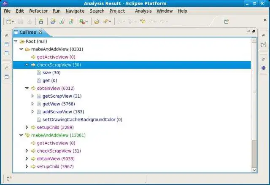Open the Help menu
Viewport: 270px width, 185px height.
(x=182, y=11)
